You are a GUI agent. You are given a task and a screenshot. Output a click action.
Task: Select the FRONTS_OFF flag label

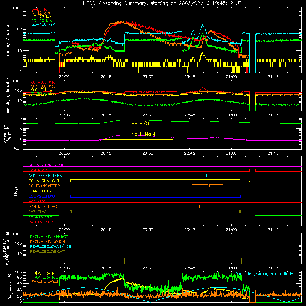tap(41, 217)
